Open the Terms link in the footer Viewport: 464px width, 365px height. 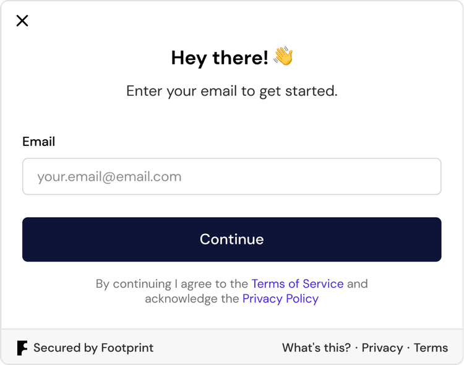(x=431, y=348)
